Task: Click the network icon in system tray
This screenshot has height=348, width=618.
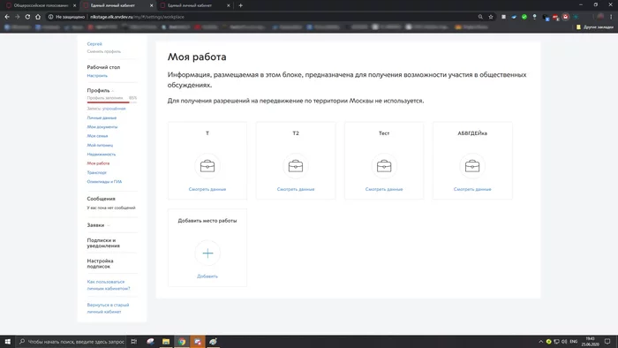Action: pyautogui.click(x=556, y=342)
